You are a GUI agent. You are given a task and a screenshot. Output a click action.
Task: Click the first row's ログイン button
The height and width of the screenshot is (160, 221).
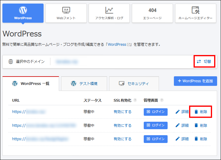[x=156, y=112]
